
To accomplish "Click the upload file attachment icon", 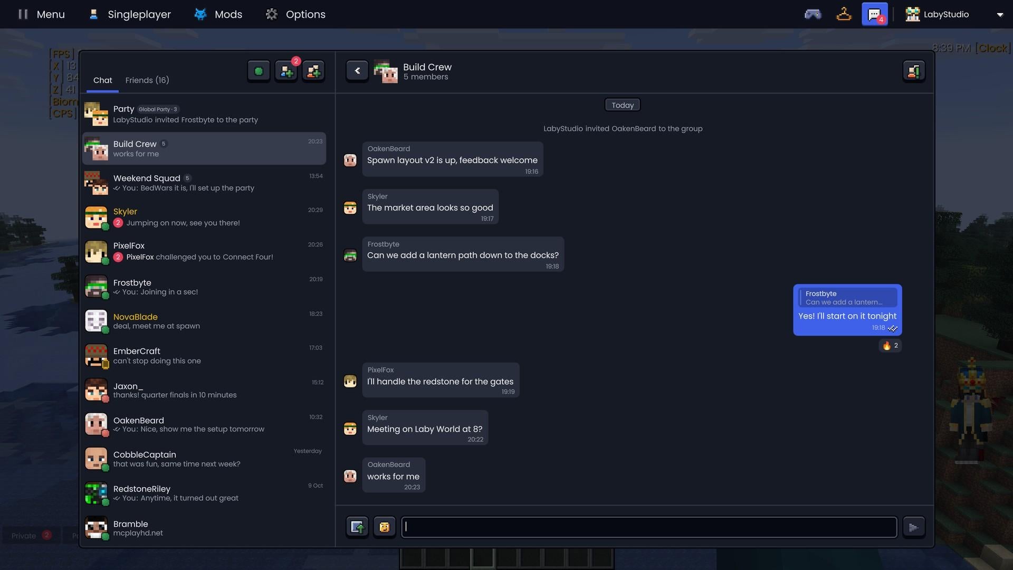I will click(x=357, y=527).
